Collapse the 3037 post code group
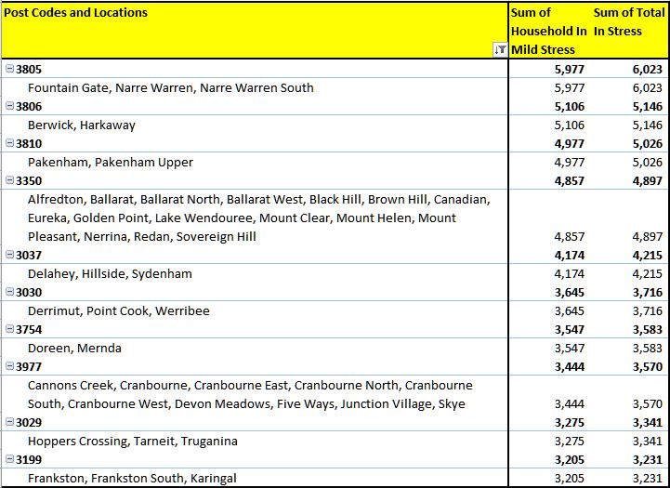670x488 pixels. point(9,255)
